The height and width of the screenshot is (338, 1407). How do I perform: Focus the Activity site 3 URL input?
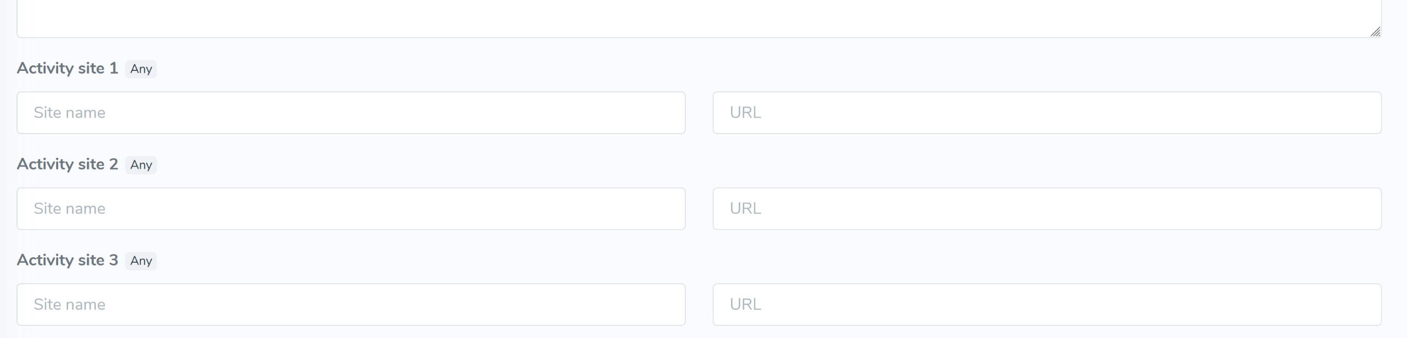(1046, 304)
